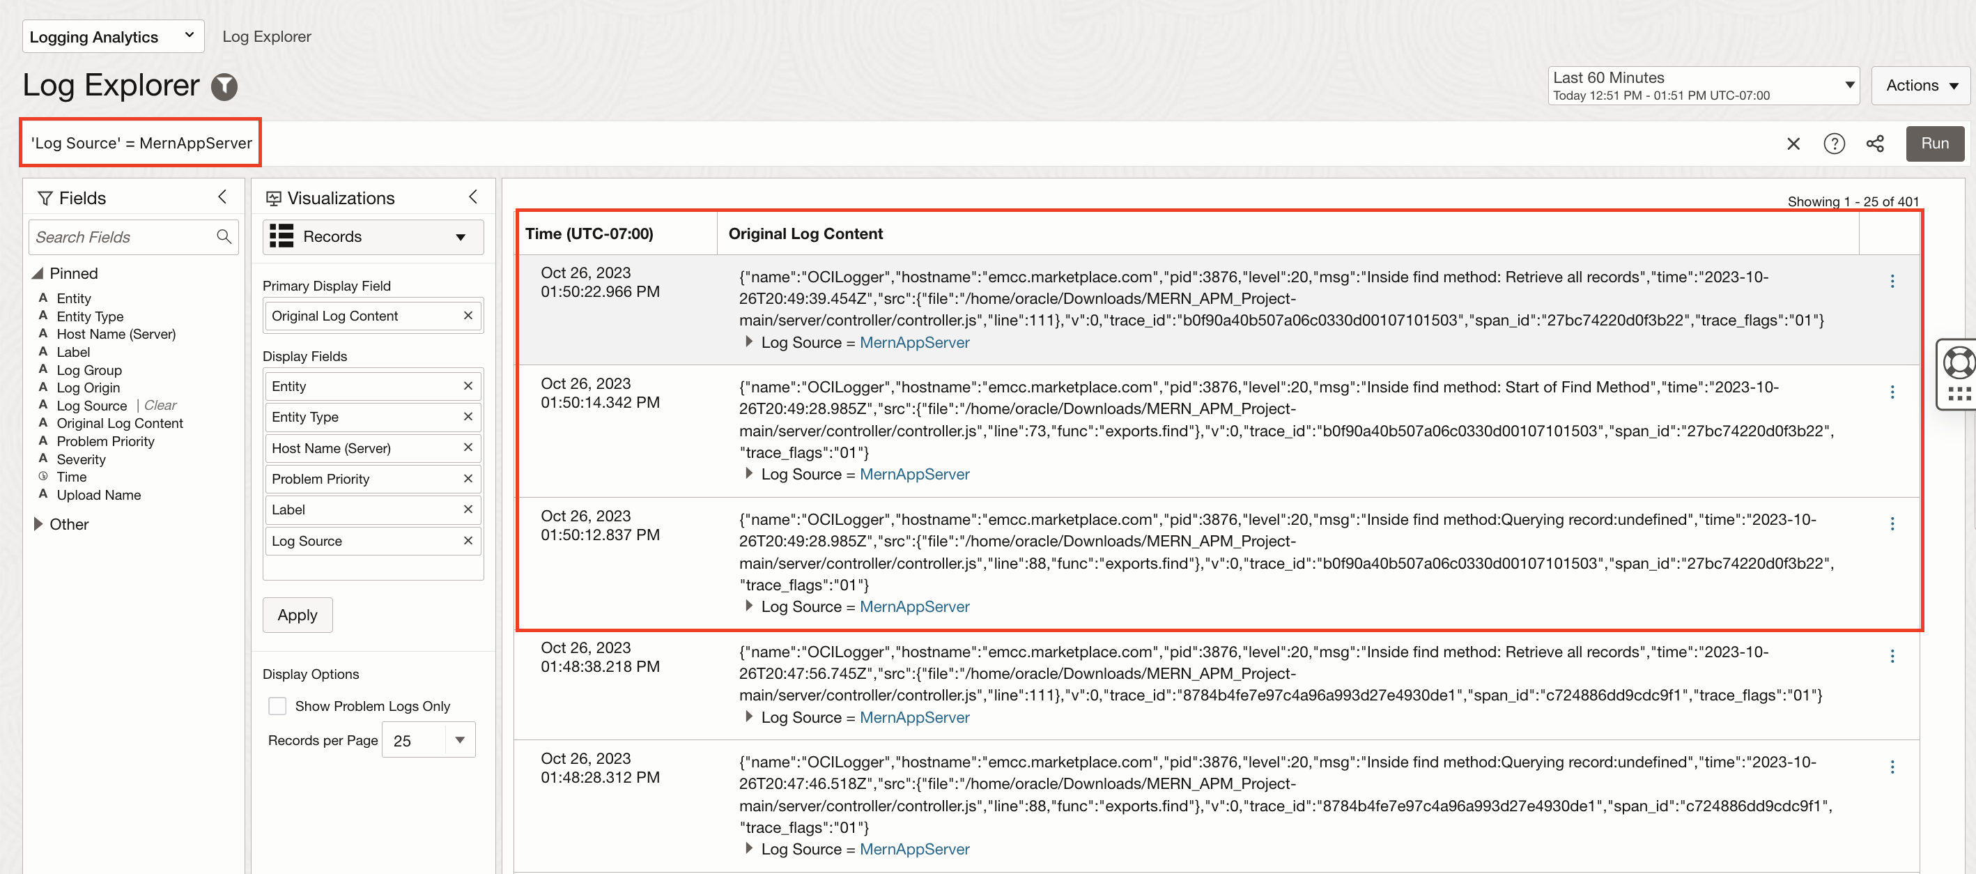Click the filter icon beside Log Explorer heading

click(224, 86)
